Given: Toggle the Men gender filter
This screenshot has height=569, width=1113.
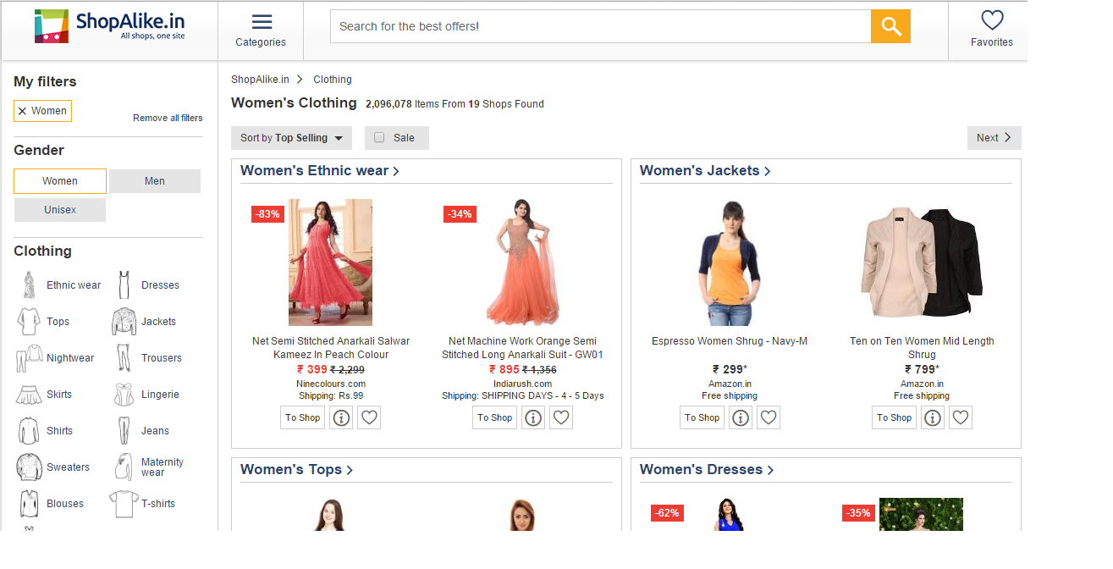Looking at the screenshot, I should pyautogui.click(x=154, y=180).
